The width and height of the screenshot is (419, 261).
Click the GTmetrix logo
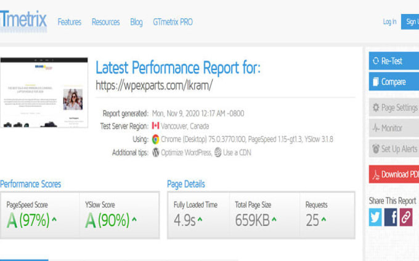click(23, 21)
